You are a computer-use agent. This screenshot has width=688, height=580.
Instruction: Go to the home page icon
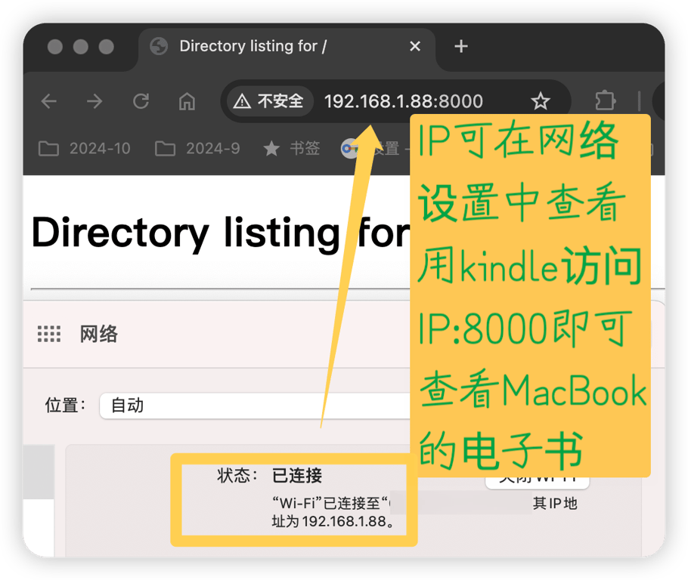click(x=187, y=101)
